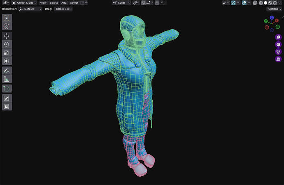Viewport: 284px width, 185px height.
Task: Activate the Rotate tool
Action: [x=7, y=44]
